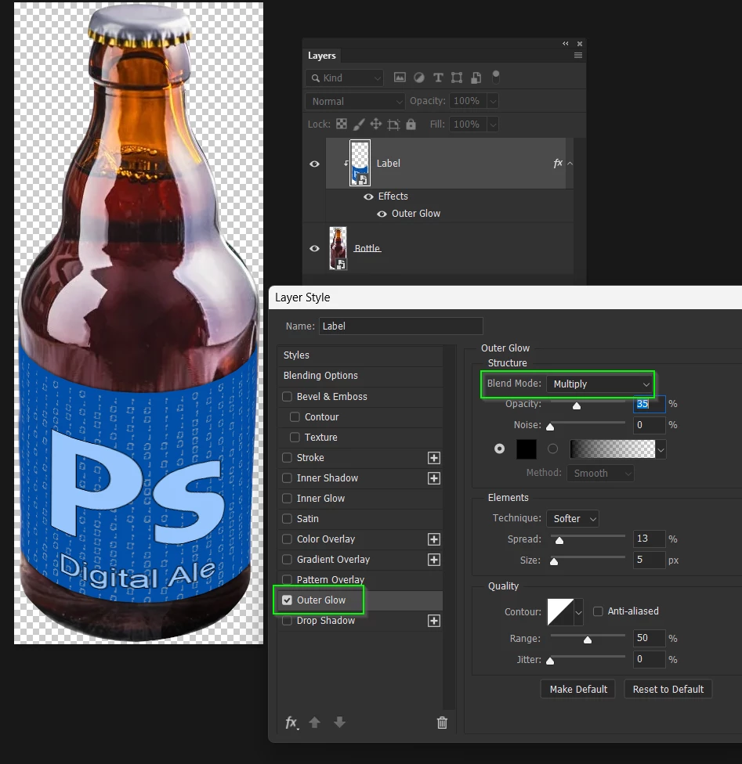The height and width of the screenshot is (764, 742).
Task: Lock image pixels brush icon
Action: (359, 124)
